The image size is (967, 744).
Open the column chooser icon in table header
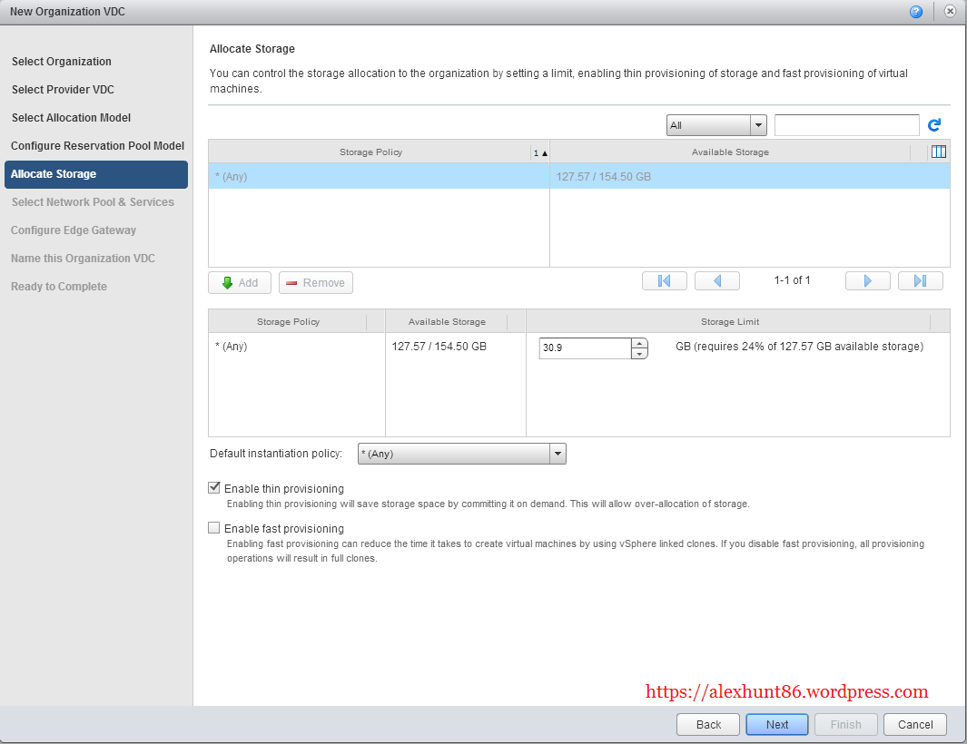[939, 152]
